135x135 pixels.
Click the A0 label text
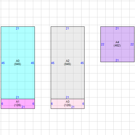click(18, 61)
